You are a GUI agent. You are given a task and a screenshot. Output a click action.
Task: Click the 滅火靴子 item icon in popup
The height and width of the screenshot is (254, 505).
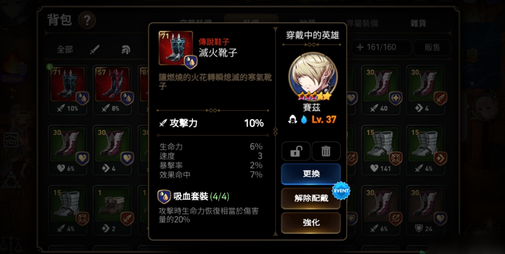(x=176, y=48)
